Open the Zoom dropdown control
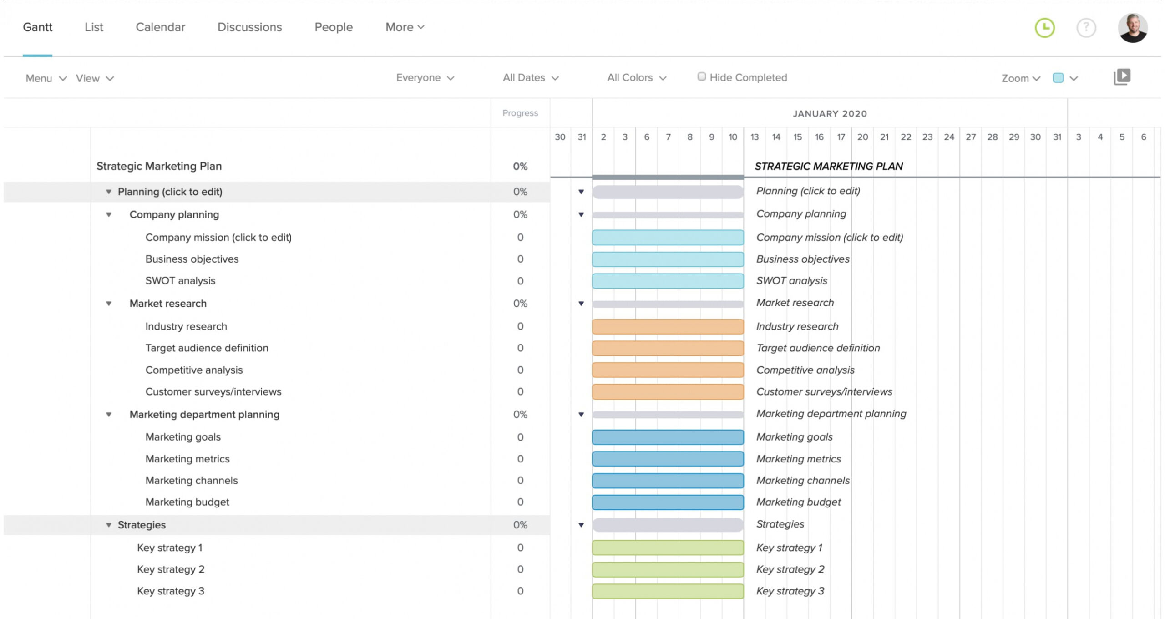Screen dimensions: 1165x619 [x=1020, y=78]
